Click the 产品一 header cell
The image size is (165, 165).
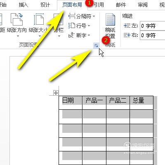tap(94, 103)
